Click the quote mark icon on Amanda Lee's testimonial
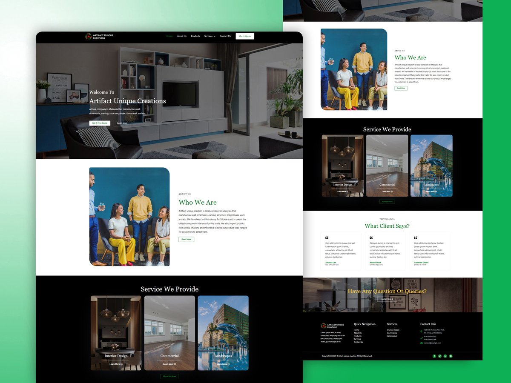 (327, 238)
